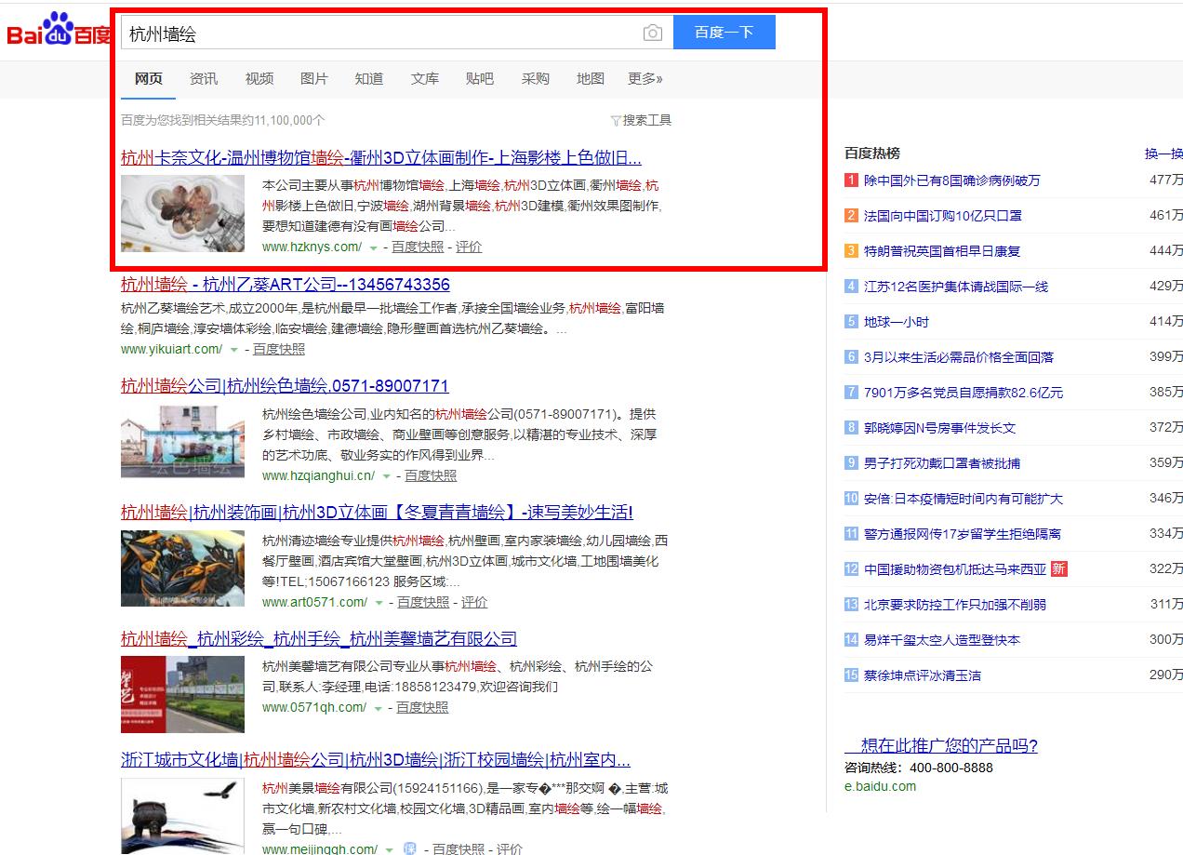Click the Transformers thumbnail of art0571 result
The image size is (1183, 855).
coord(182,568)
